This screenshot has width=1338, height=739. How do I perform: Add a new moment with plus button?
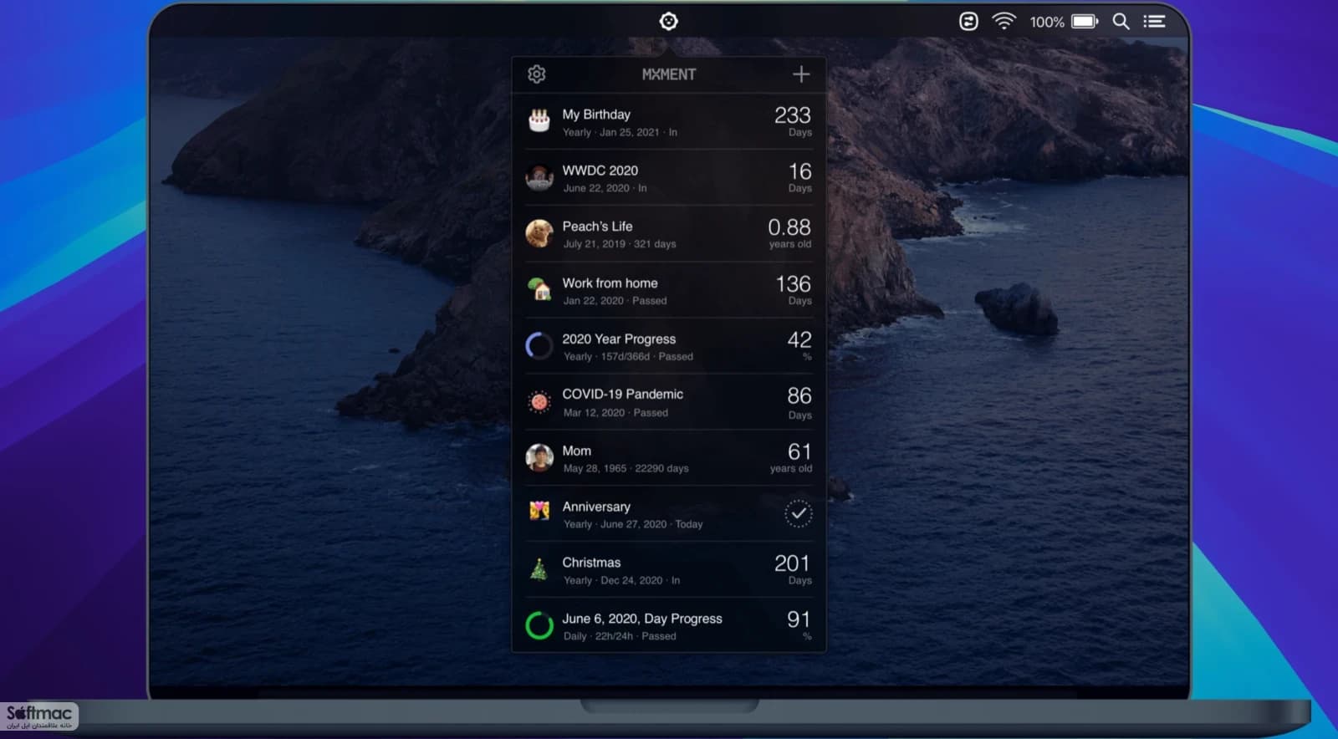click(x=801, y=74)
